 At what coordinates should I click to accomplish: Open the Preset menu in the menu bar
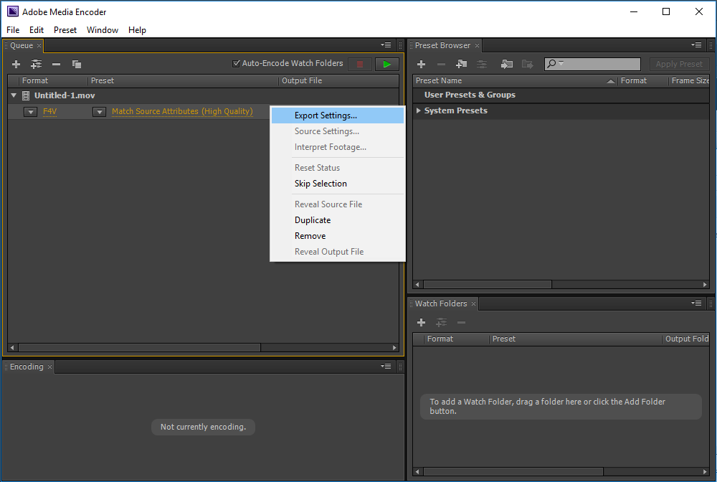(x=65, y=29)
